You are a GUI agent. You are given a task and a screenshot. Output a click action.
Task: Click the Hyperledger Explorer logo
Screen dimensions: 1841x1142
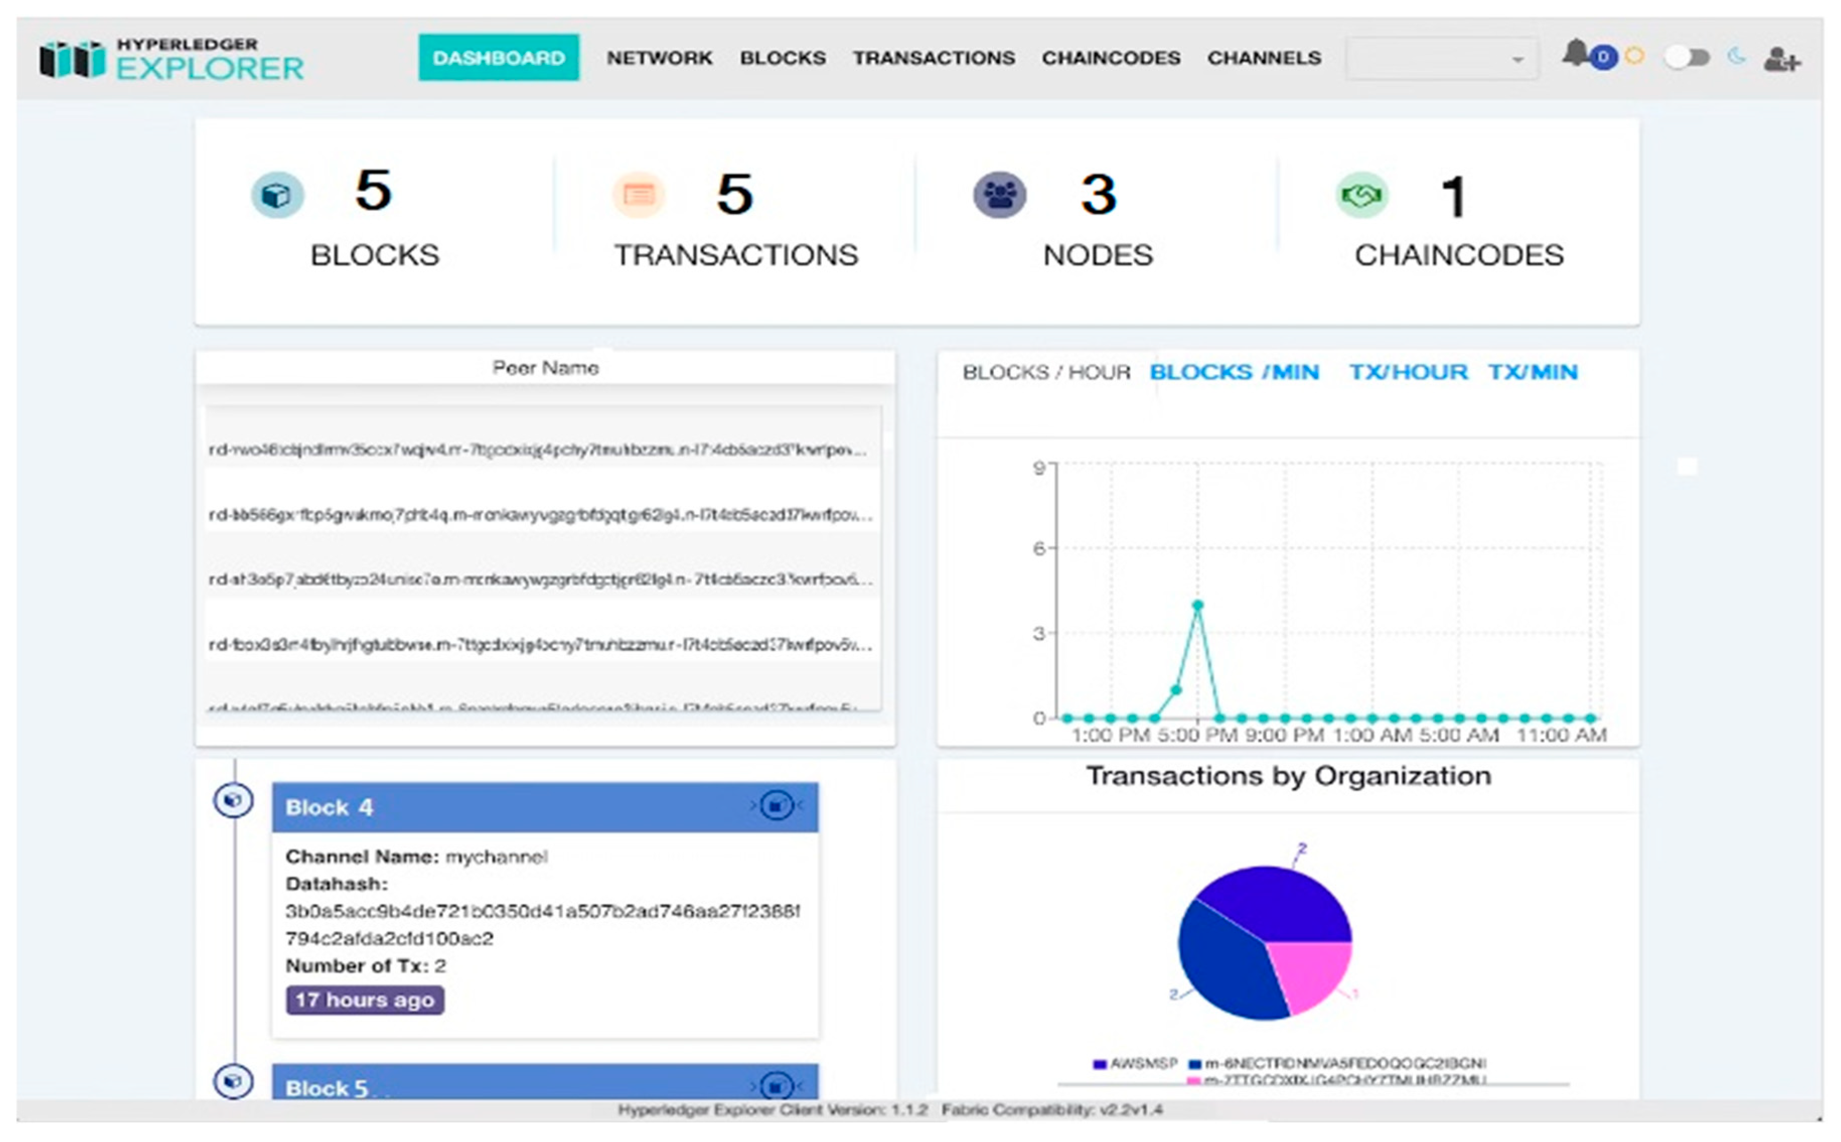point(172,59)
